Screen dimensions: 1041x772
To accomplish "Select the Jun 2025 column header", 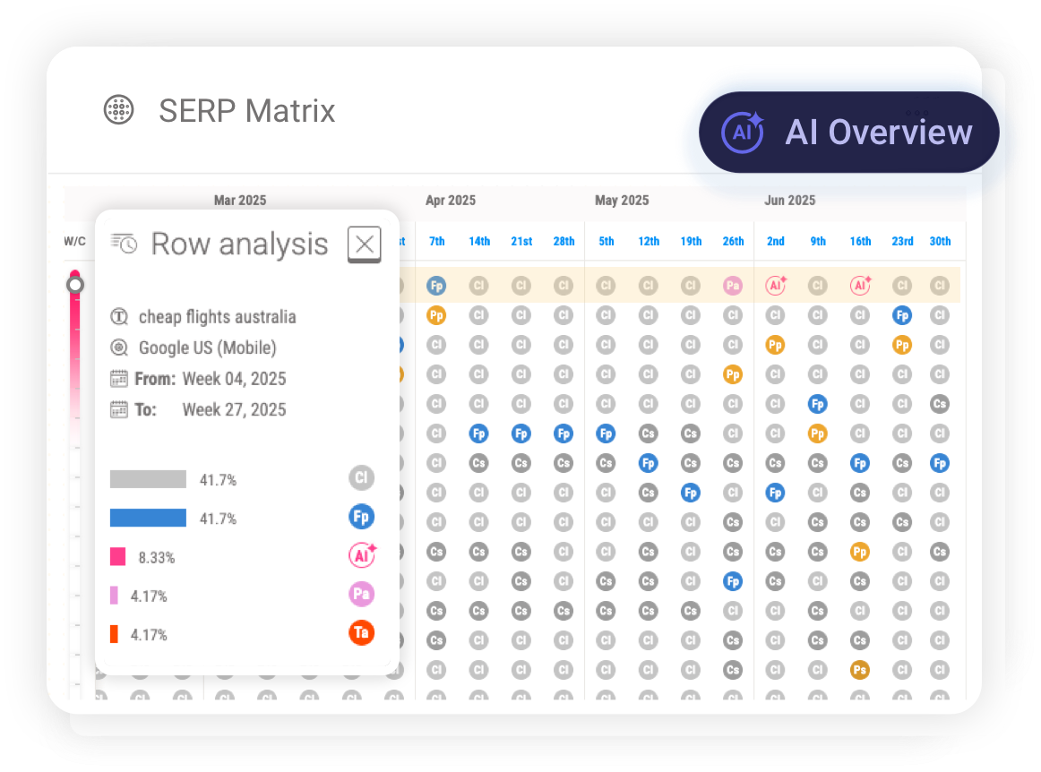I will click(x=789, y=201).
